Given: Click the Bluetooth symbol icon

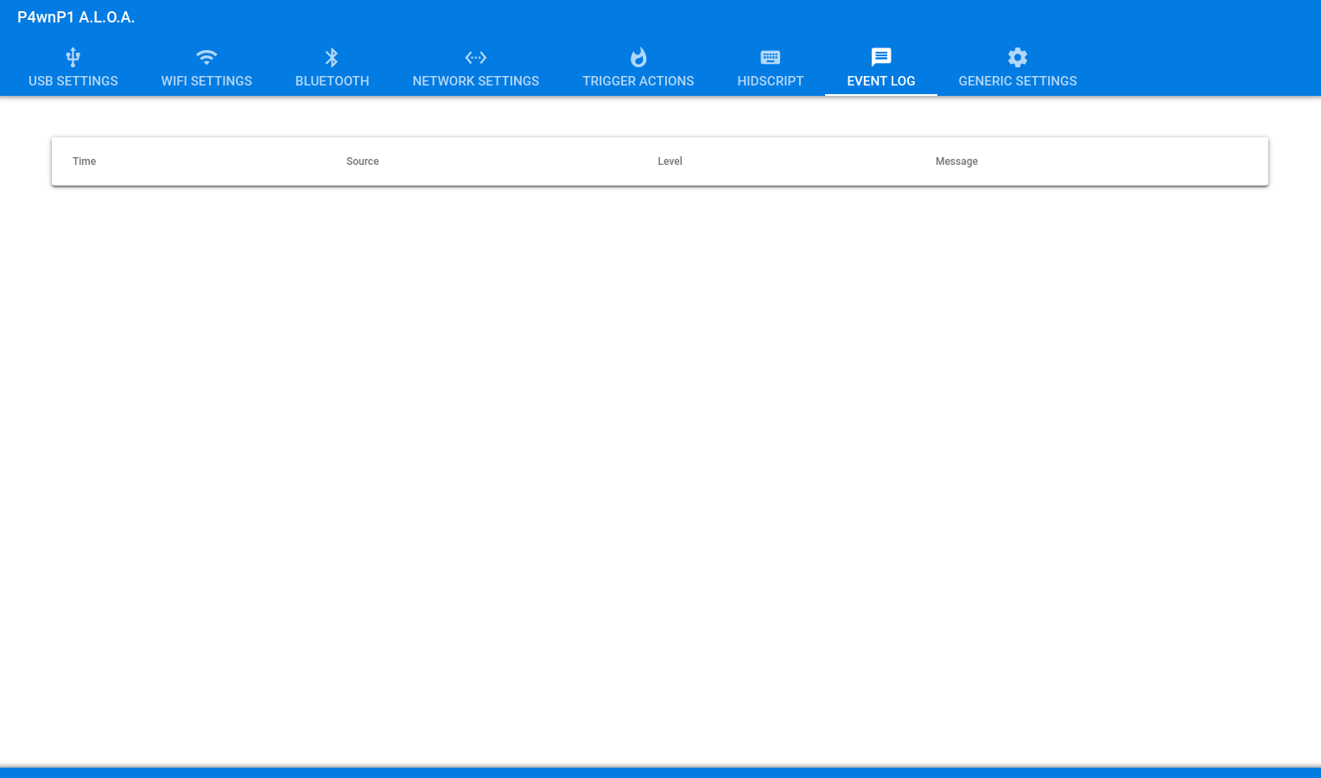Looking at the screenshot, I should 332,57.
